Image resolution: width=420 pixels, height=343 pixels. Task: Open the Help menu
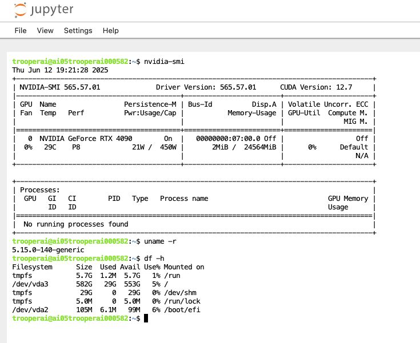111,30
